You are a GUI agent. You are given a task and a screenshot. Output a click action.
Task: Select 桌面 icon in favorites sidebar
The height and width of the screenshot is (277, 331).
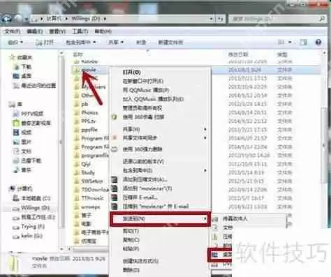tap(16, 76)
